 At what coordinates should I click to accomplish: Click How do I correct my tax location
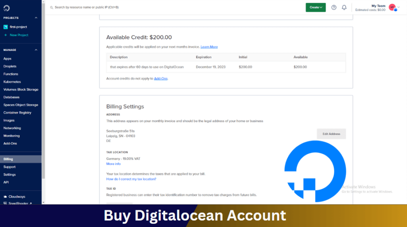tap(131, 179)
